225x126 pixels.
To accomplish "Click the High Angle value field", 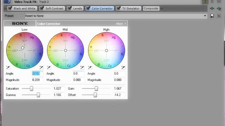I will point(119,73).
